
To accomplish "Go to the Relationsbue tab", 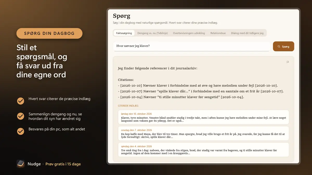I will pos(218,33).
